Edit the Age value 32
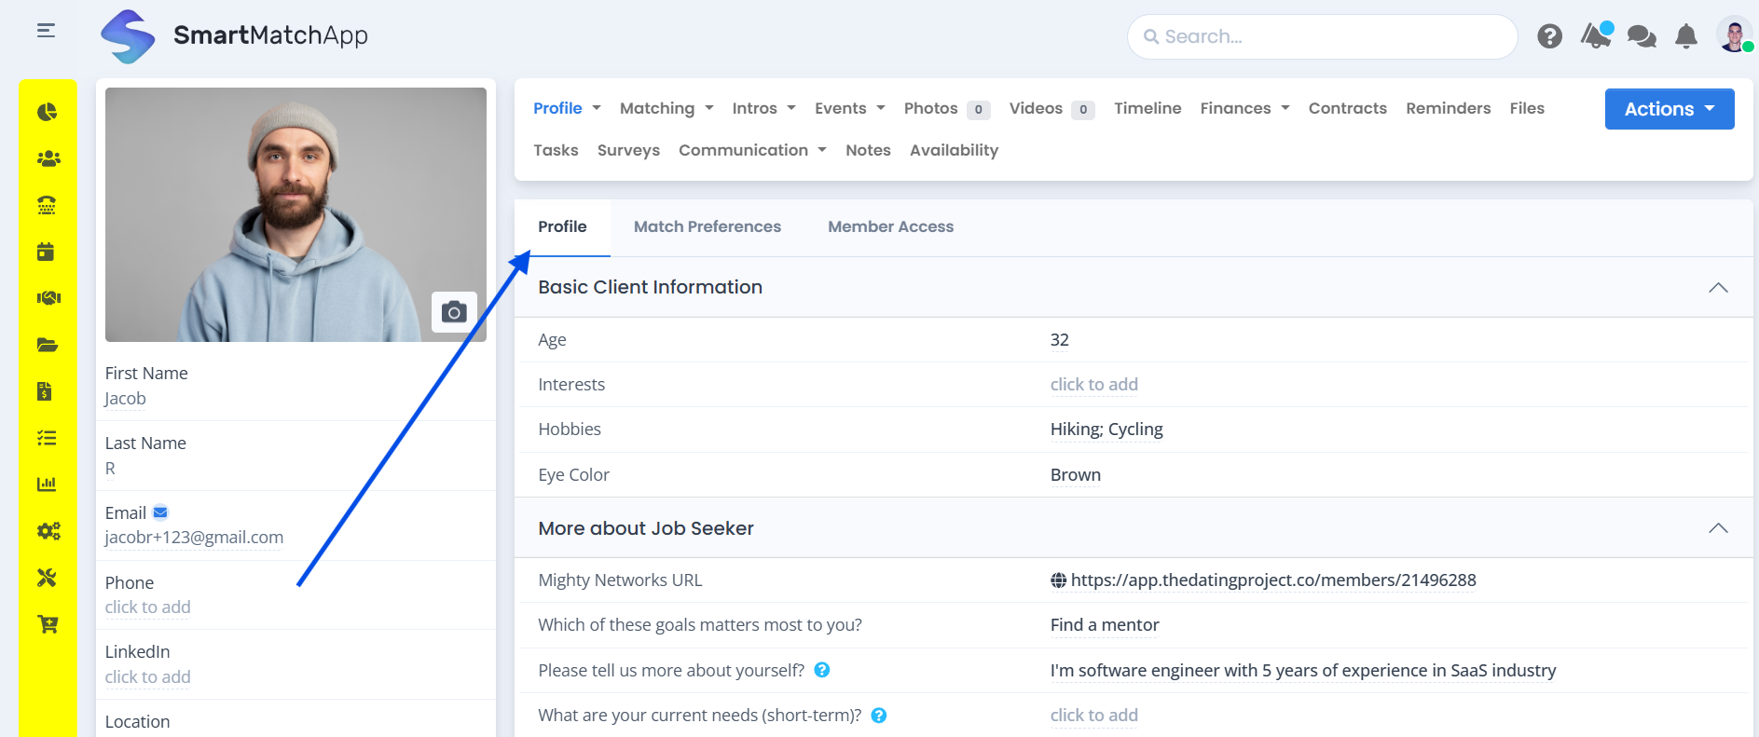Image resolution: width=1759 pixels, height=737 pixels. point(1060,340)
